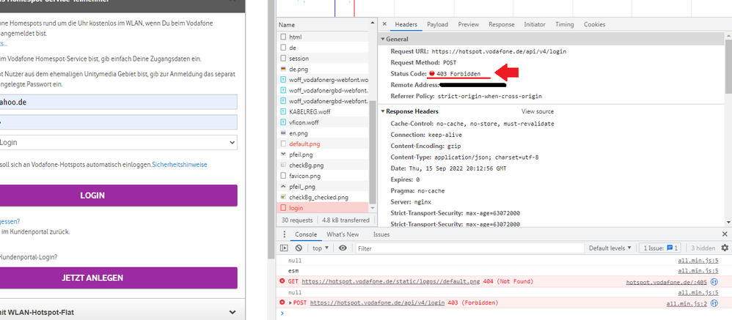
Task: Close the console drawer
Action: tap(725, 234)
